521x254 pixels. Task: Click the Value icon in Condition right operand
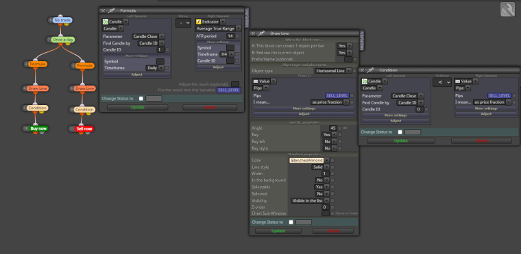coord(457,81)
